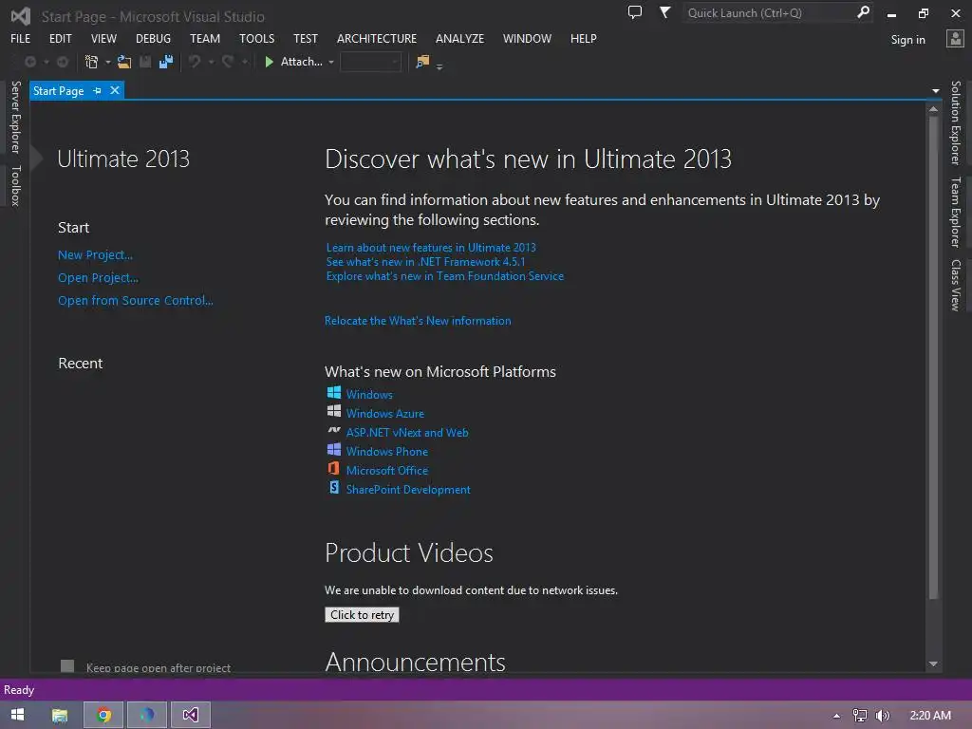This screenshot has width=972, height=729.
Task: Click the New Project... link
Action: click(96, 254)
